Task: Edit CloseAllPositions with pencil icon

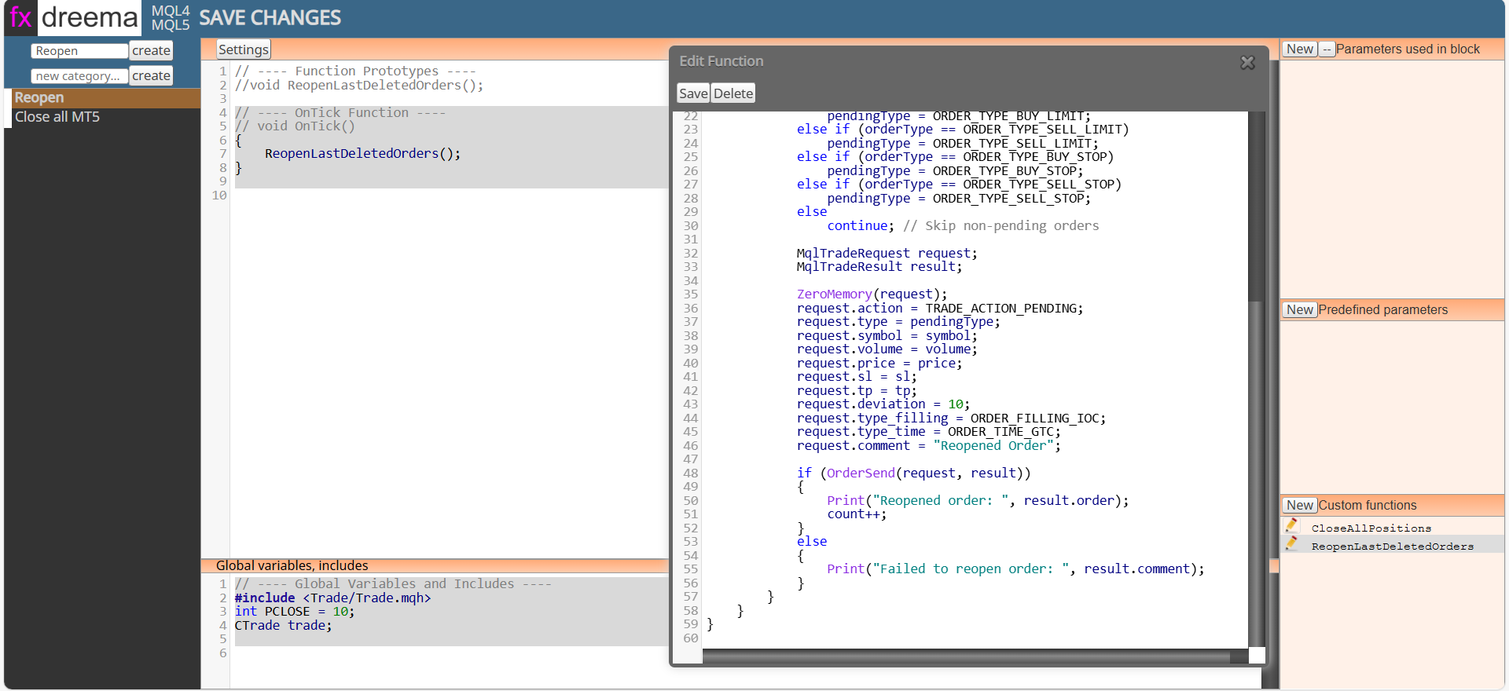Action: [1291, 526]
